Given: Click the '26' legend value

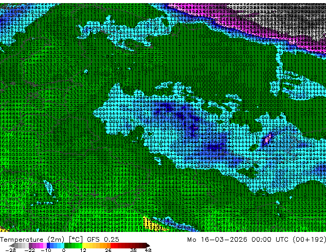Looking at the screenshot, I should coord(108,250).
